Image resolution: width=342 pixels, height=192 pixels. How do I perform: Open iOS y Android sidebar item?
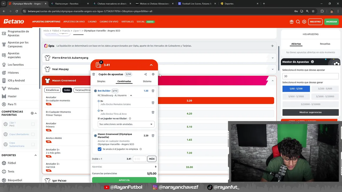tap(16, 81)
